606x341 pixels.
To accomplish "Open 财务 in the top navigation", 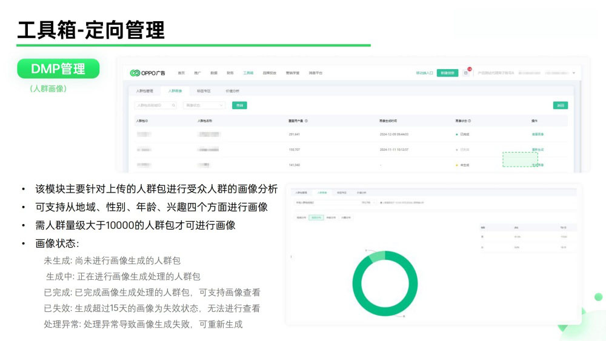I will point(230,73).
